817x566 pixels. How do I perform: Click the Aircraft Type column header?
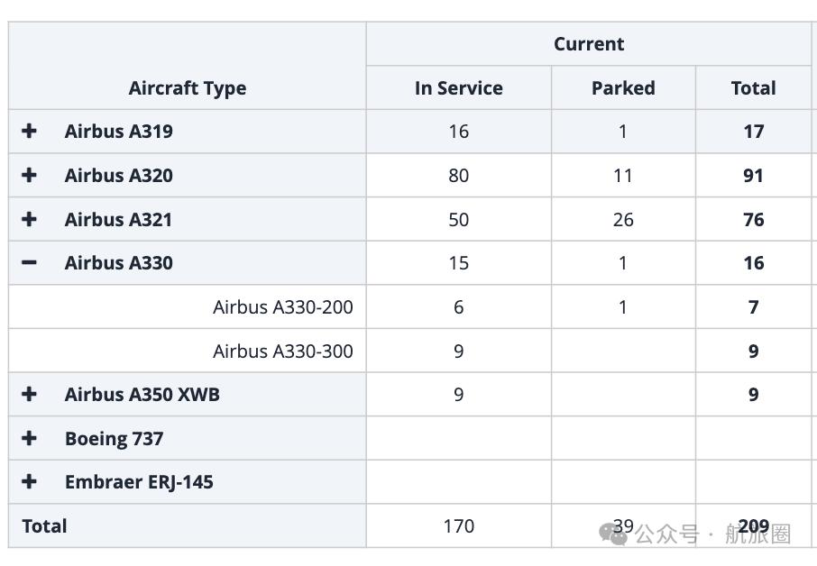[188, 88]
